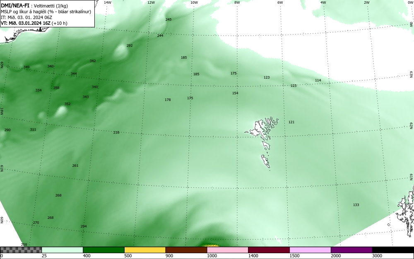
Task: Click the "6W" longitude label
Action: point(280,2)
